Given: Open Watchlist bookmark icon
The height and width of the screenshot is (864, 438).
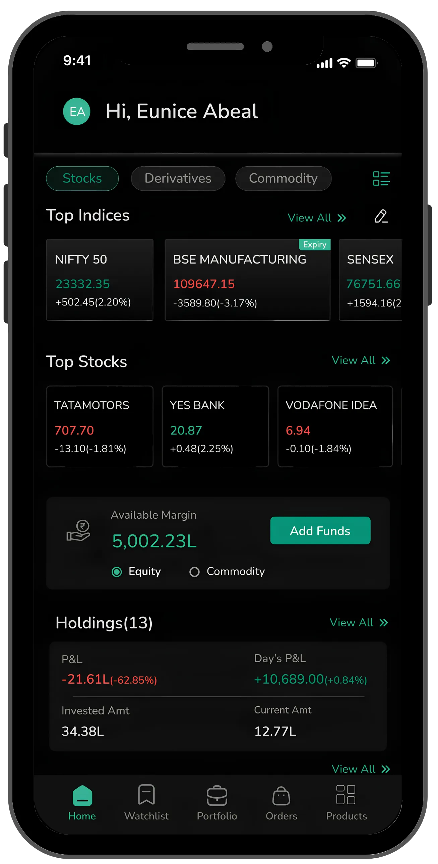Looking at the screenshot, I should click(x=146, y=795).
